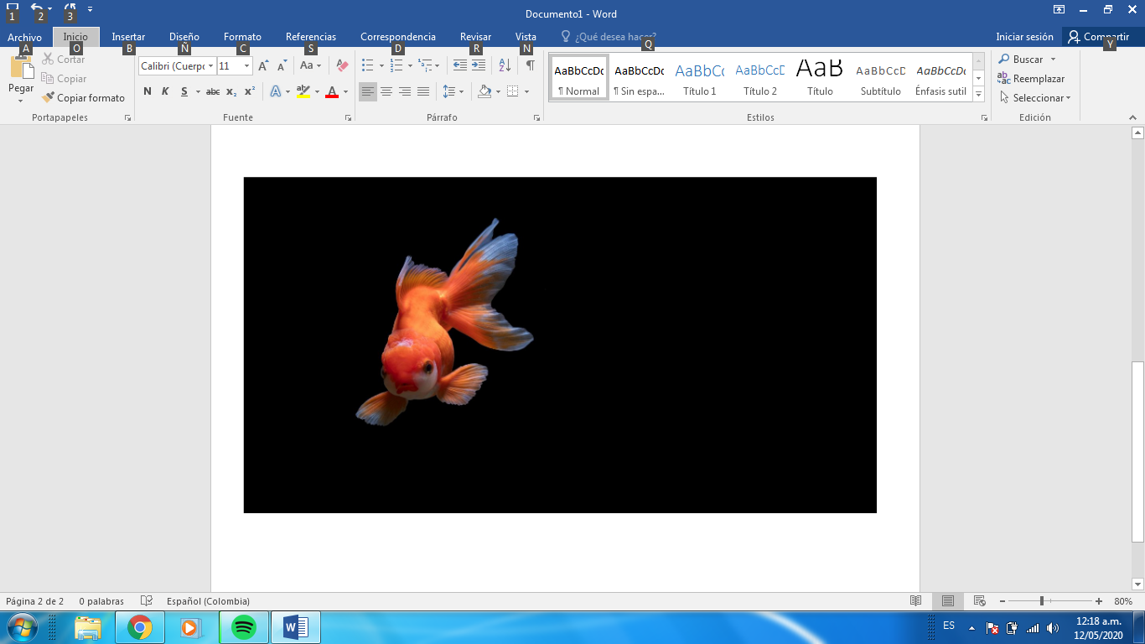Screen dimensions: 1145x644
Task: Toggle show paragraph marks (¶)
Action: pos(530,65)
